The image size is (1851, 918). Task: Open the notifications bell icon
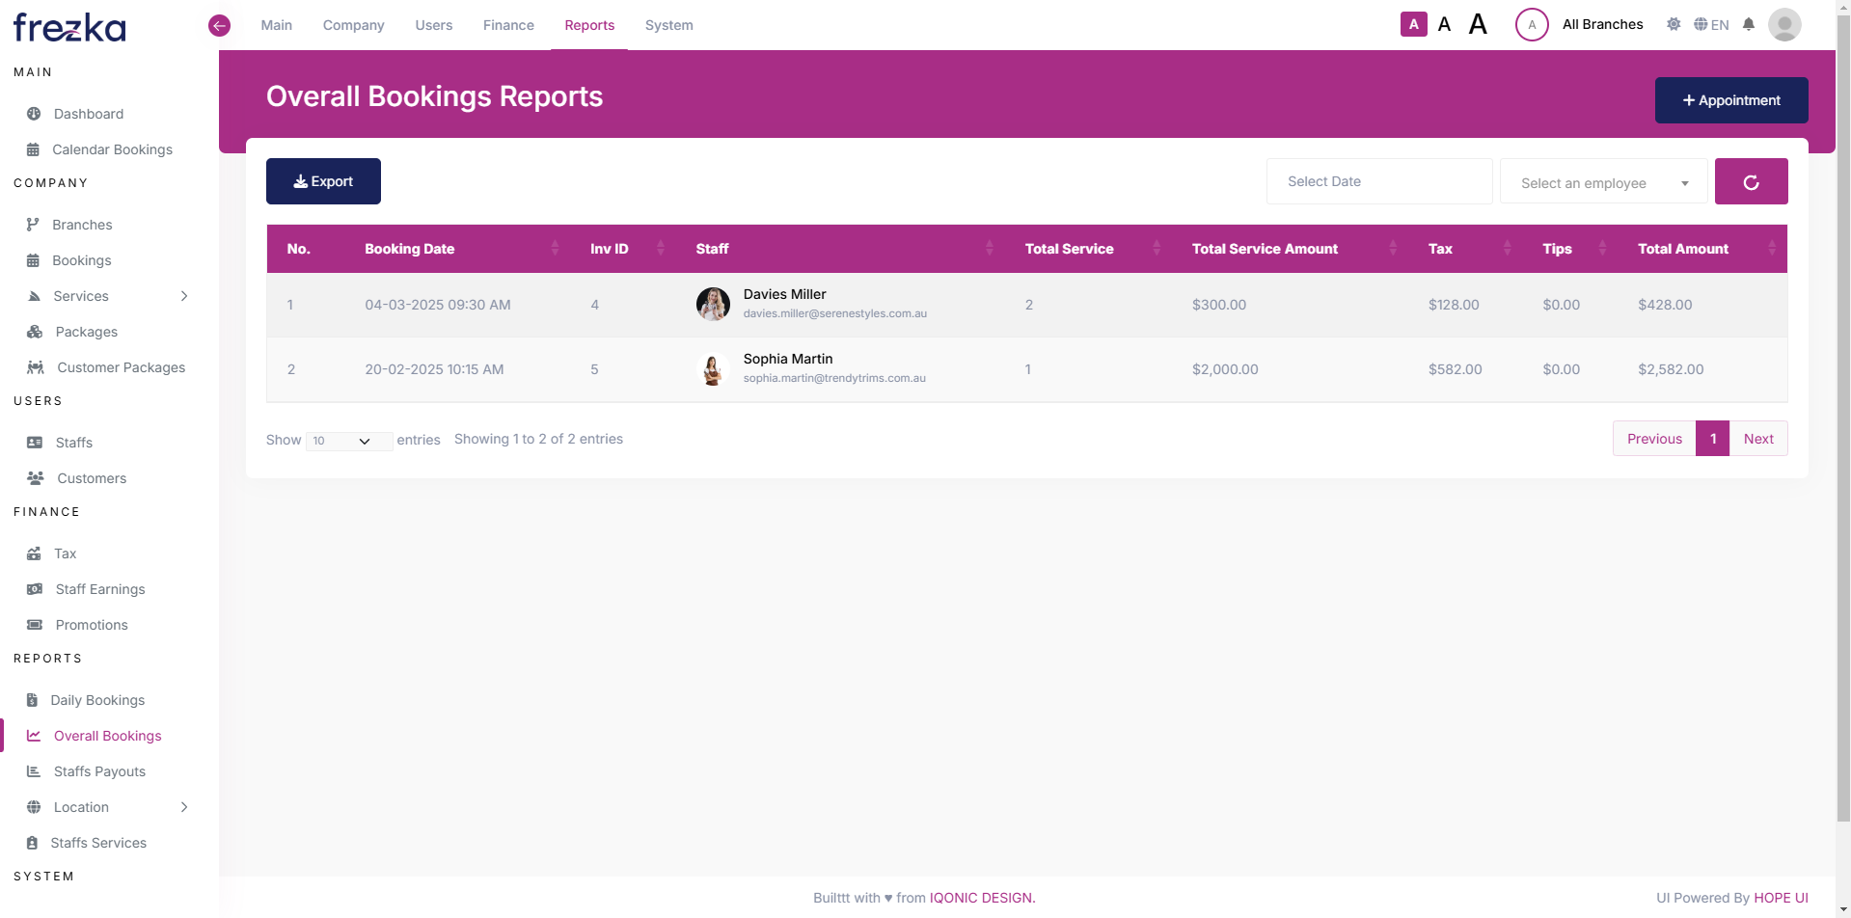[1749, 24]
